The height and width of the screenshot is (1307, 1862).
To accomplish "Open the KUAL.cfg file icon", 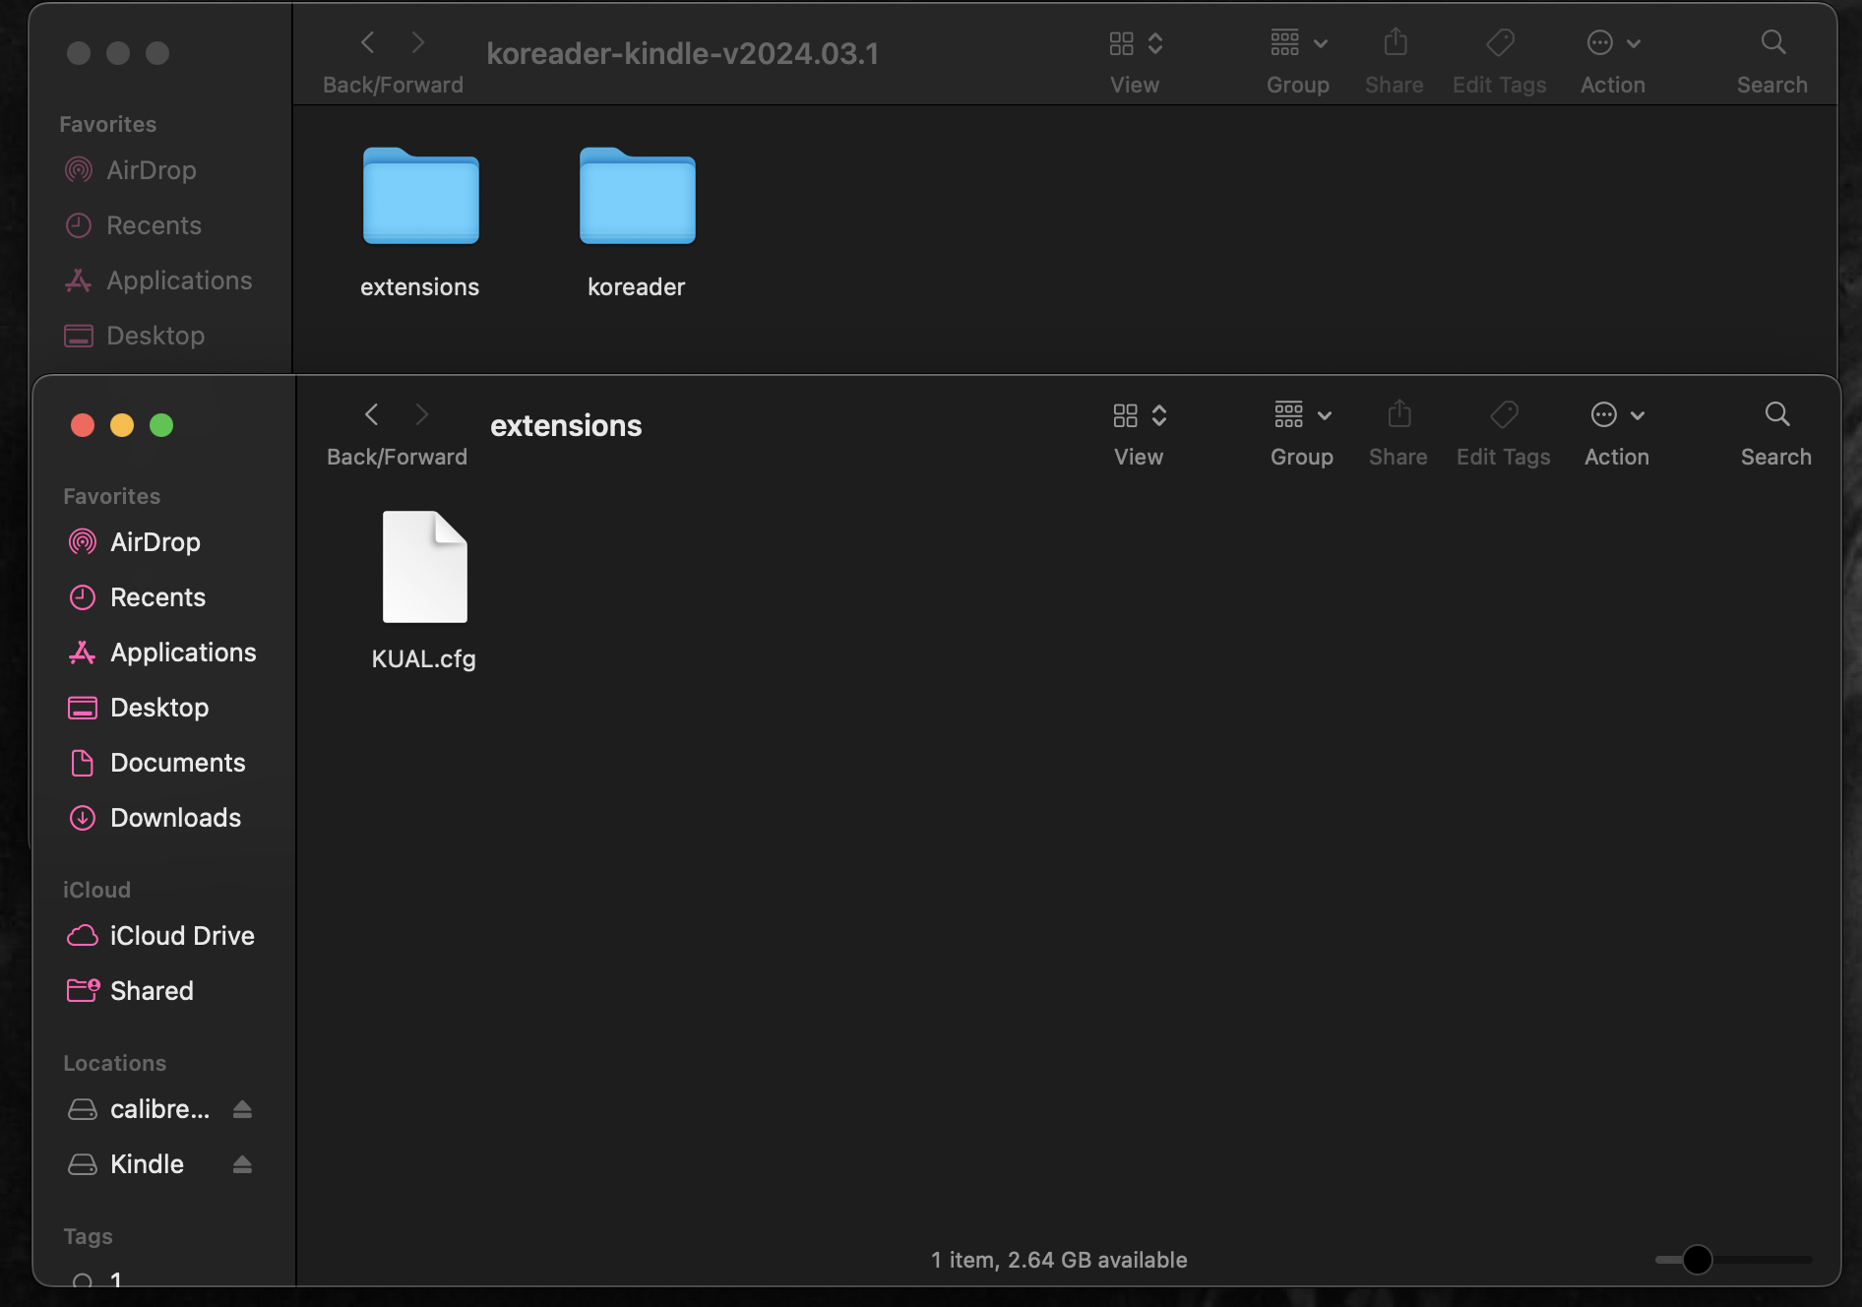I will click(425, 567).
